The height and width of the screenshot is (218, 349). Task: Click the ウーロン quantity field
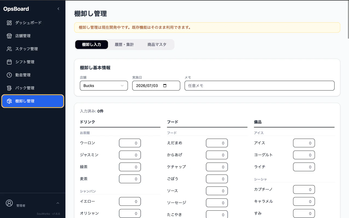coord(130,143)
